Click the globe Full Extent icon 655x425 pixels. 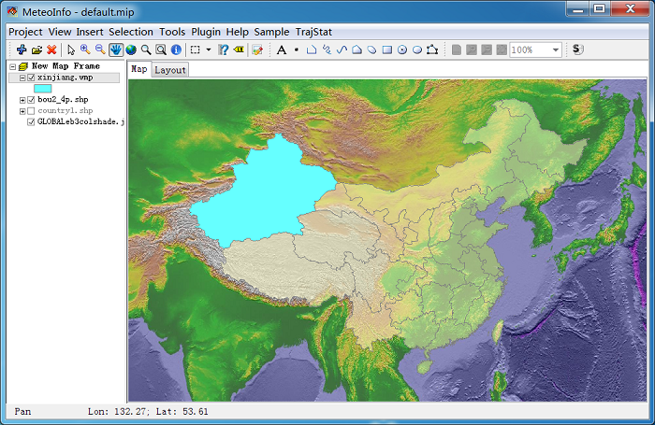pos(131,50)
